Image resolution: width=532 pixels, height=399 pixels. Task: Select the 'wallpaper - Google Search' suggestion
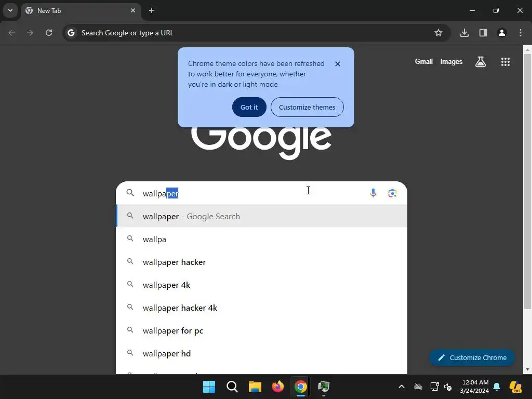pyautogui.click(x=262, y=216)
